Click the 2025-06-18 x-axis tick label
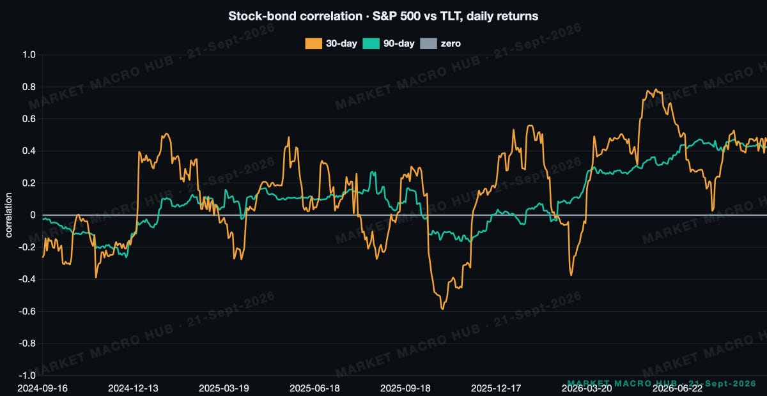 click(314, 387)
